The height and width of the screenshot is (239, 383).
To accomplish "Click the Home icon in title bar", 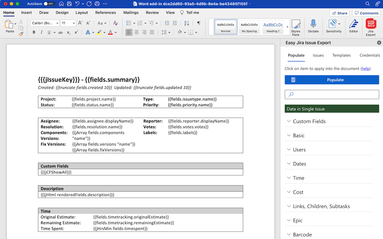I will (61, 4).
